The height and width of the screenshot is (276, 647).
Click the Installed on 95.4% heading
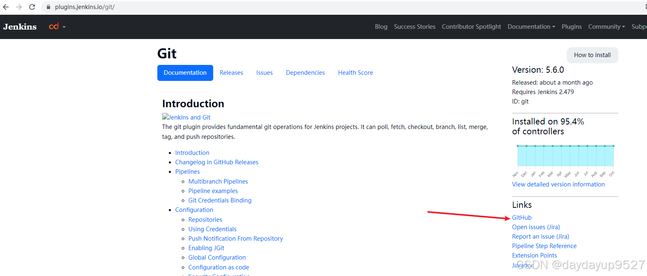pyautogui.click(x=548, y=126)
